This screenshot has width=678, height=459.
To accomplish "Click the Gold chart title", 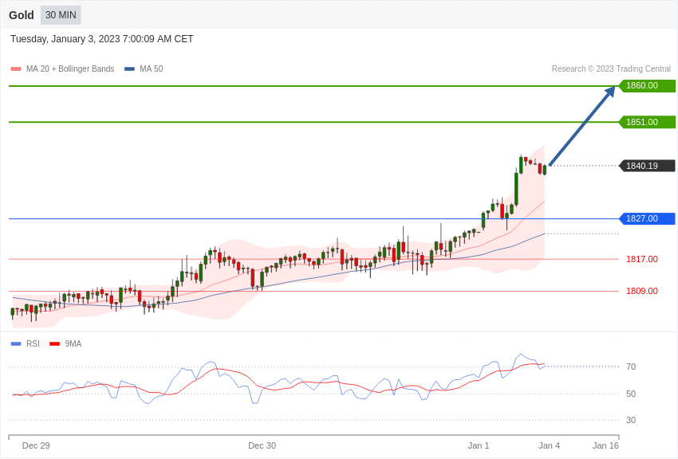I will coord(22,15).
